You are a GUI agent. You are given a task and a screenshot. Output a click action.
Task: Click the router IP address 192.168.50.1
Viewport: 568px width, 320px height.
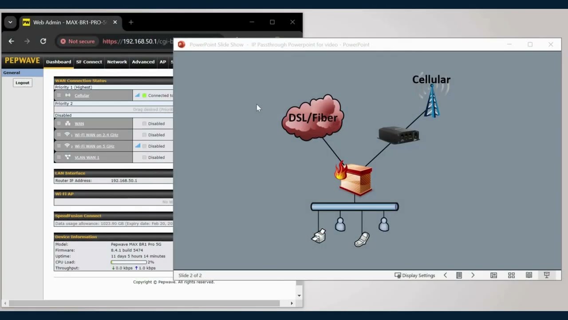click(x=124, y=181)
